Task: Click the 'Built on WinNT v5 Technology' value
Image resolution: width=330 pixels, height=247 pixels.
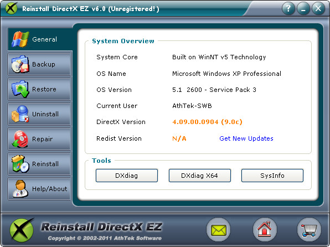Action: coord(219,57)
